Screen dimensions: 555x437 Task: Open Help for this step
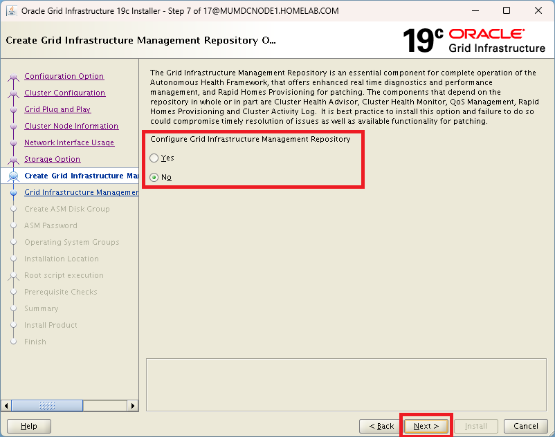pos(29,426)
